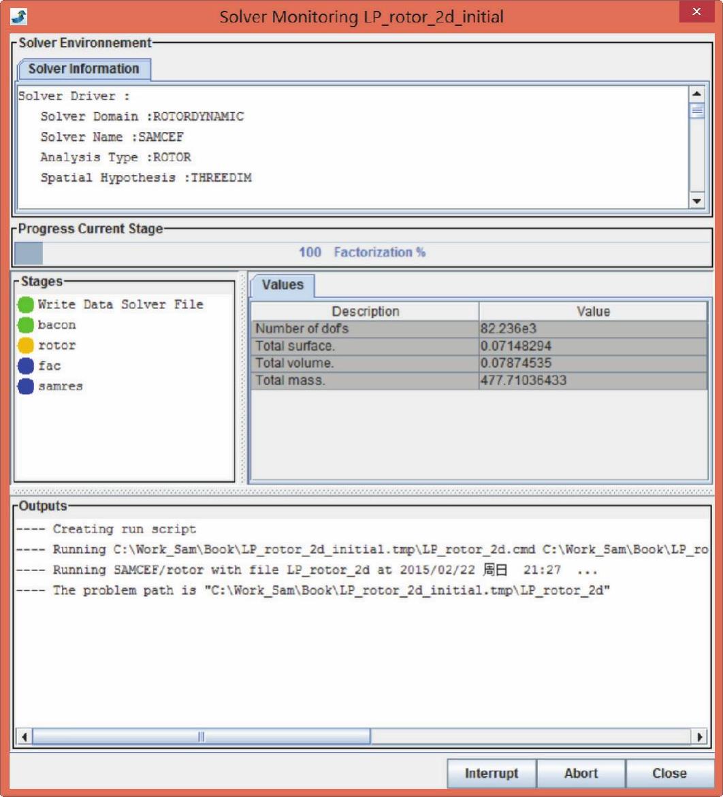Click the blue status icon next to samres
Viewport: 723px width, 797px height.
pos(26,386)
